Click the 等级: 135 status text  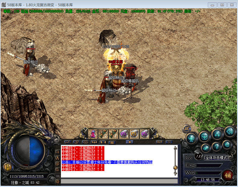12,11
